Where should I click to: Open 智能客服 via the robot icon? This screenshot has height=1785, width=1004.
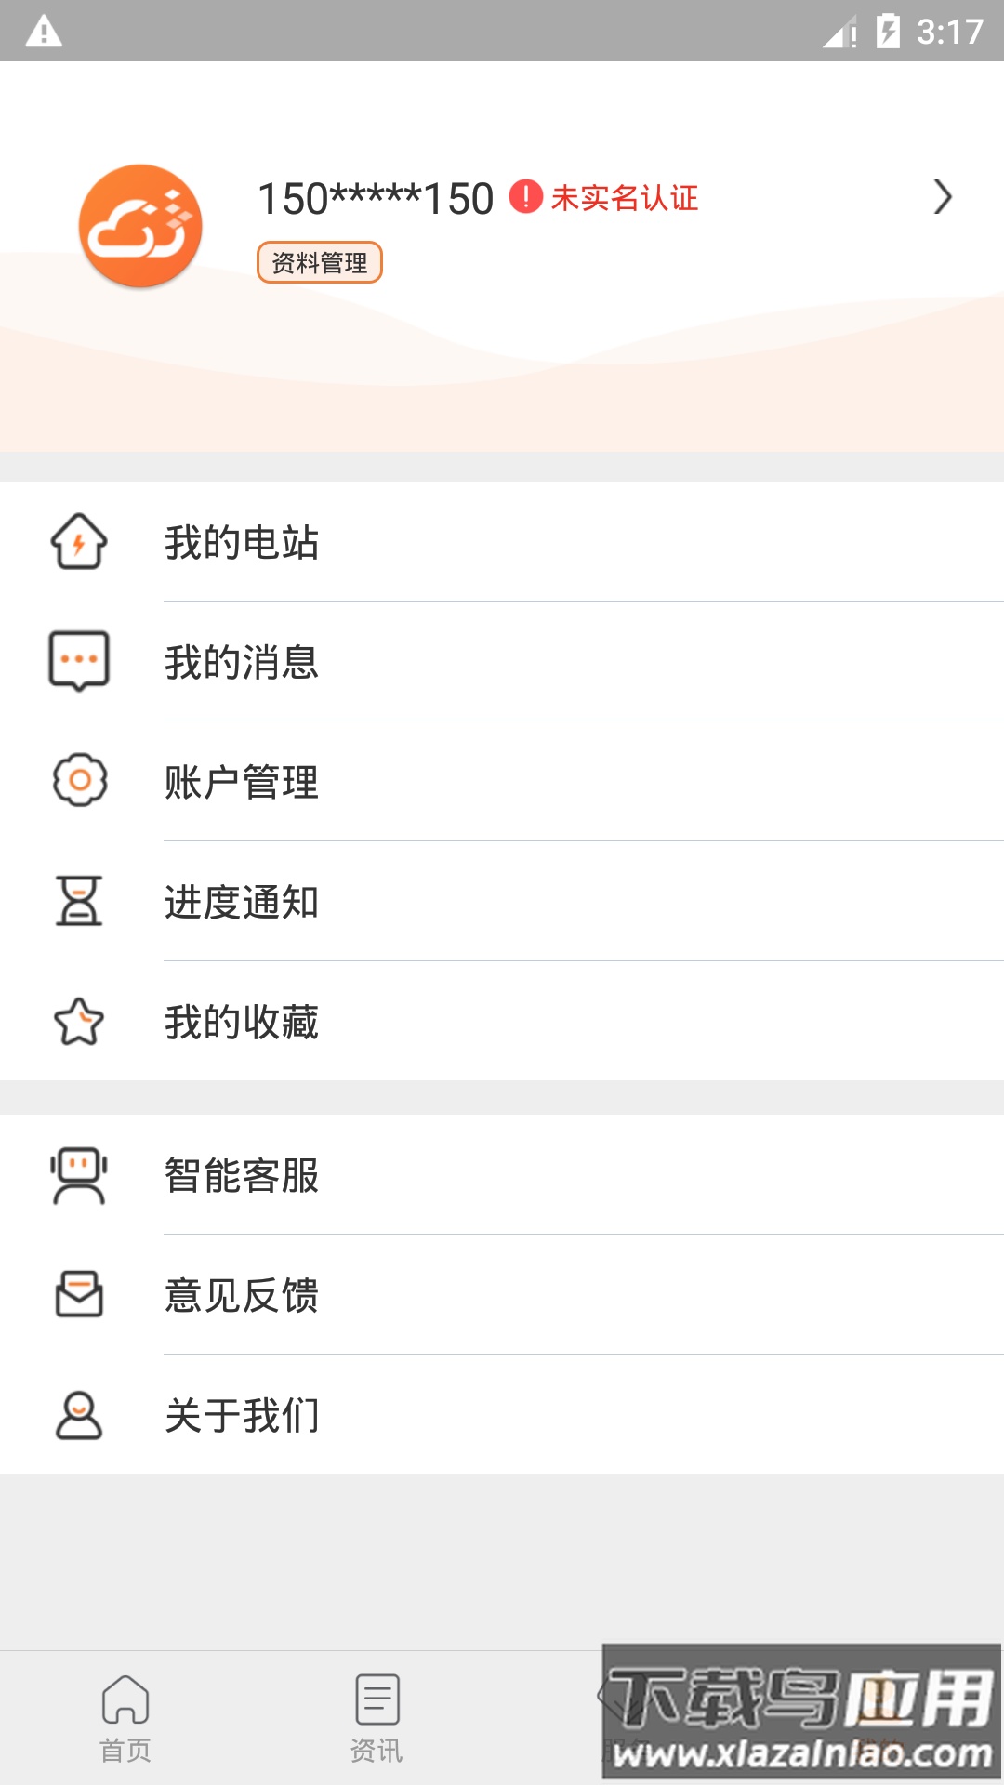(78, 1176)
